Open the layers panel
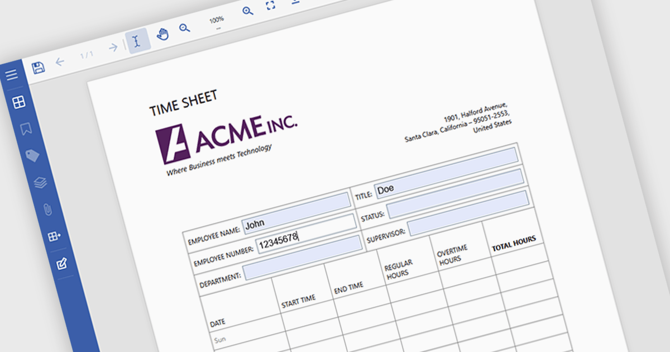 (x=40, y=182)
